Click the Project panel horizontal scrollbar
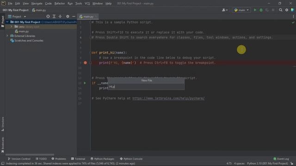This screenshot has width=296, height=166. coord(30,155)
